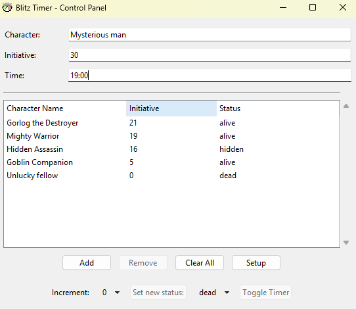Screen dimensions: 356x309
Task: Open the Increment dropdown arrow
Action: 117,293
